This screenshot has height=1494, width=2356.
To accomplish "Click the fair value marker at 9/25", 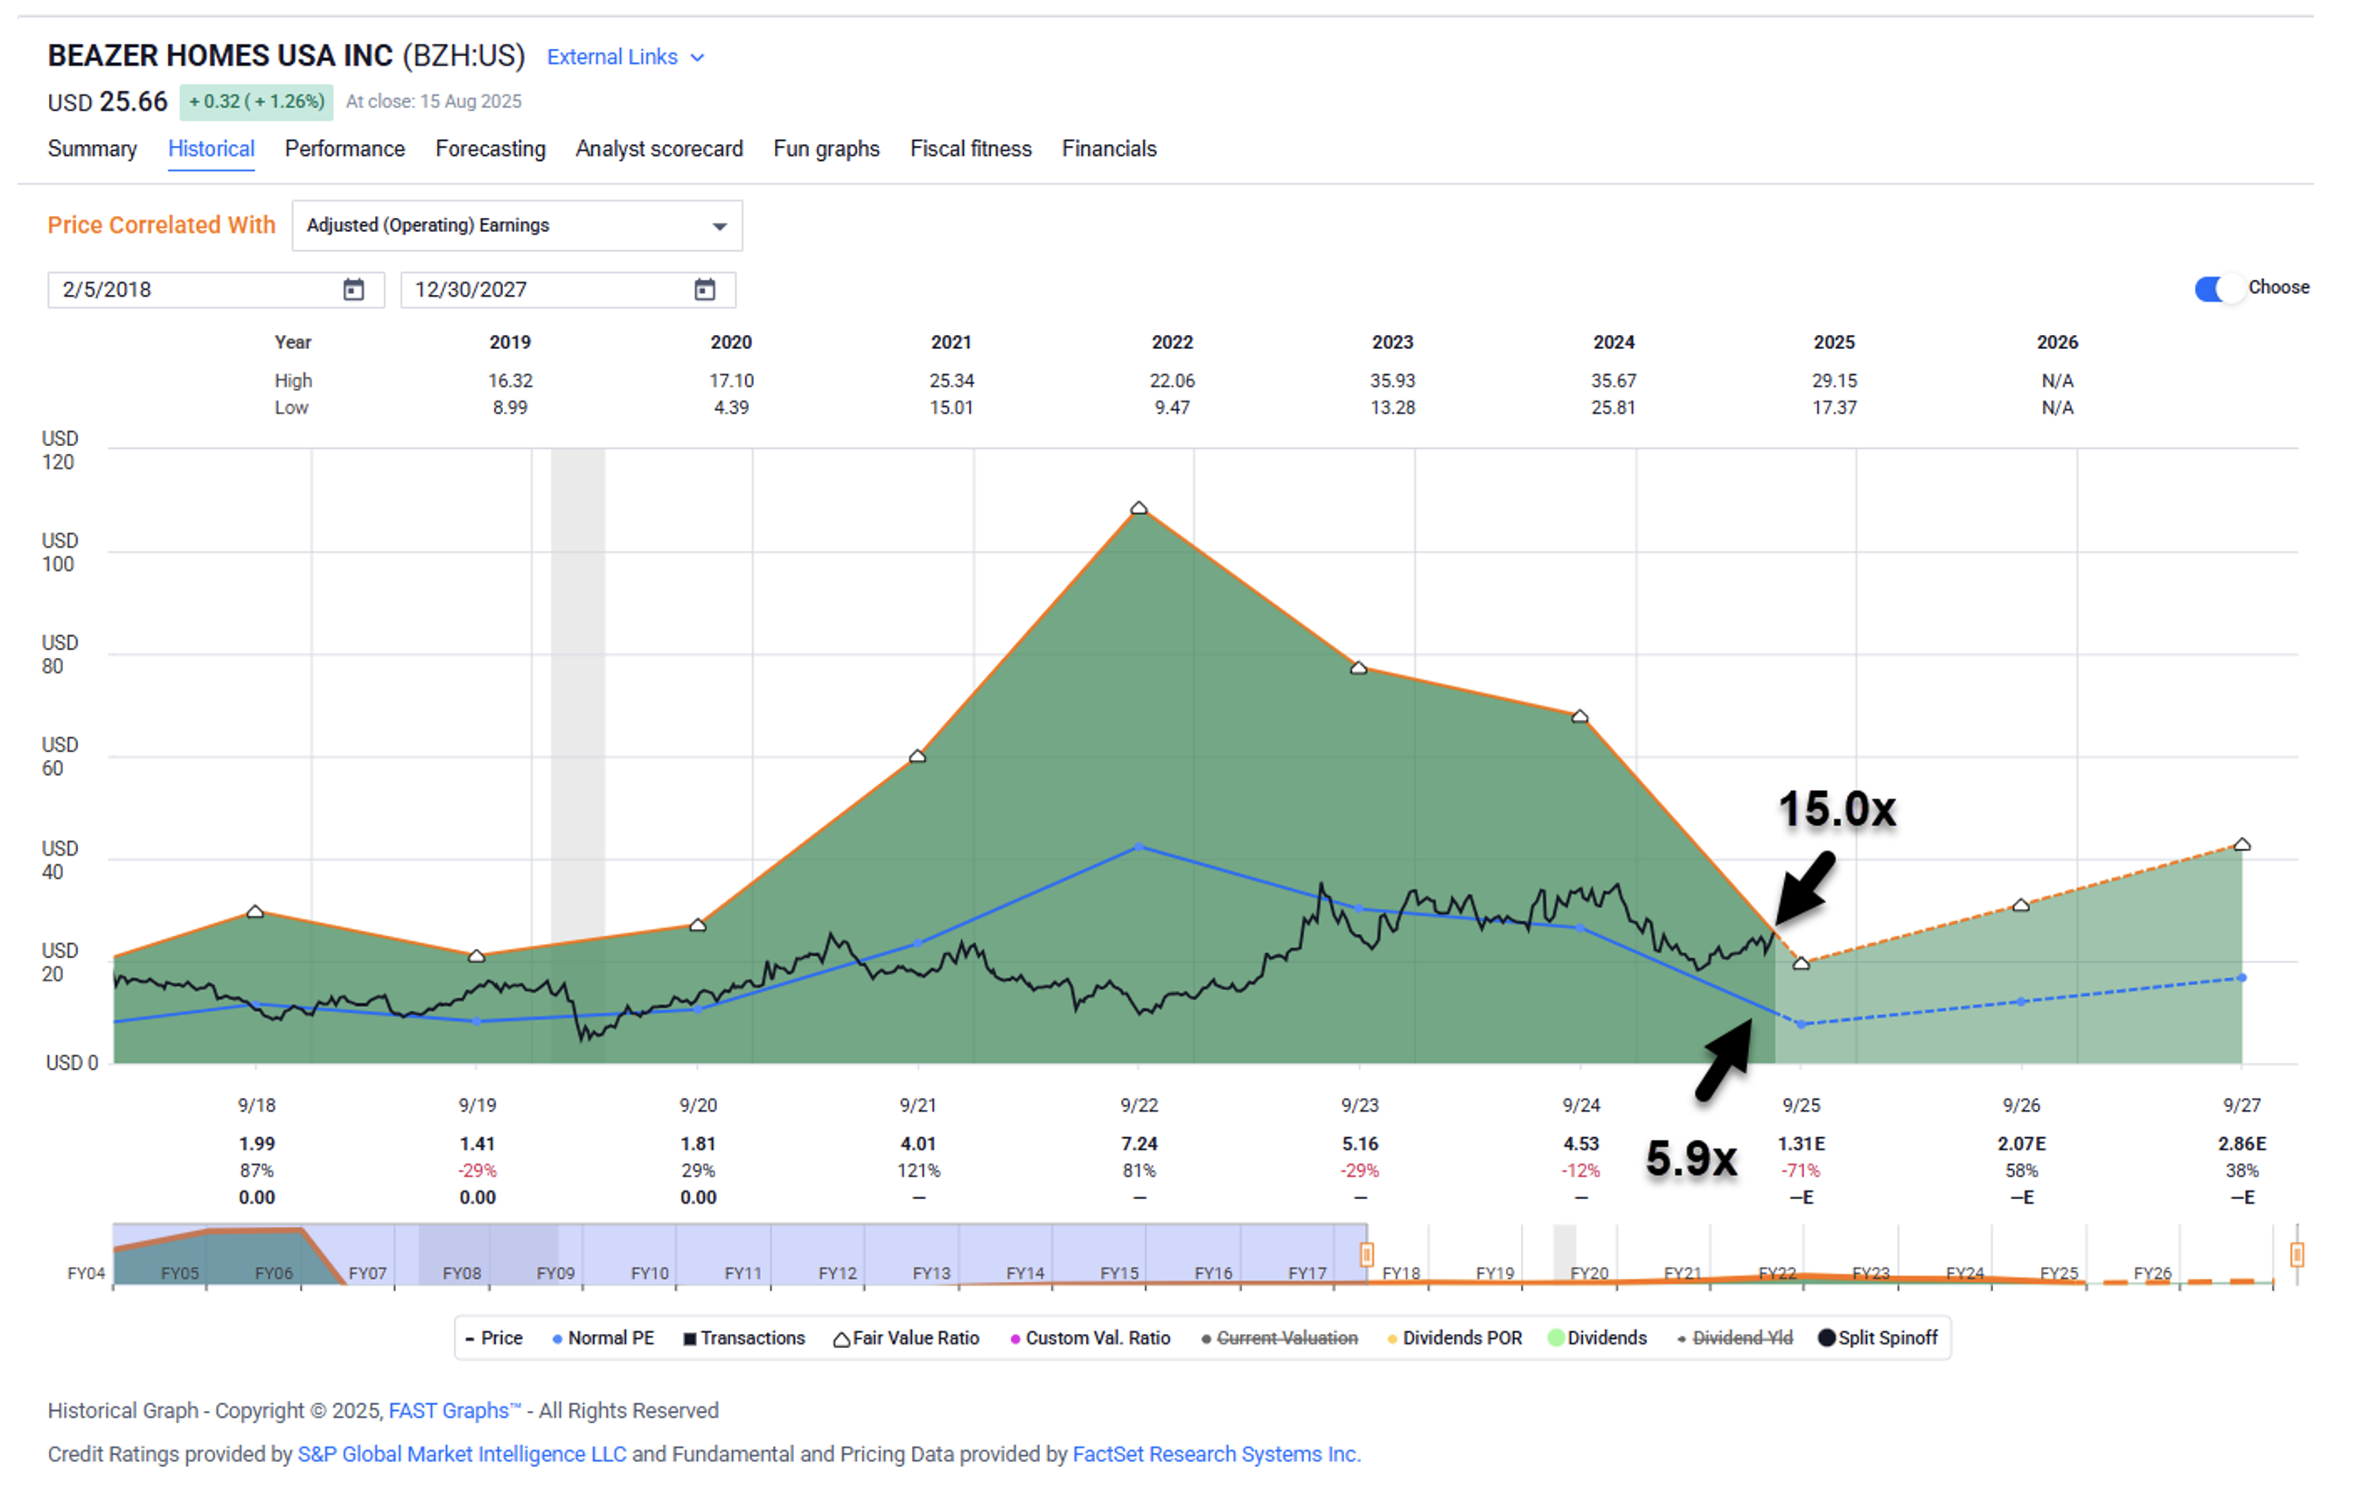I will 1801,964.
